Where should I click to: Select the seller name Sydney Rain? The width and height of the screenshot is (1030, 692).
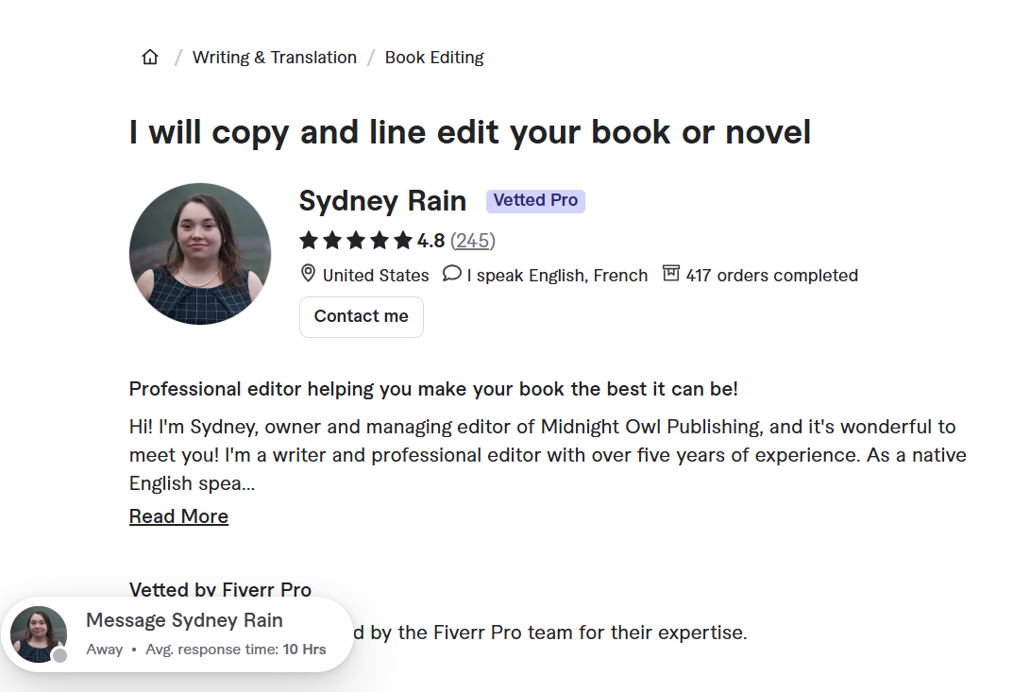pyautogui.click(x=382, y=200)
